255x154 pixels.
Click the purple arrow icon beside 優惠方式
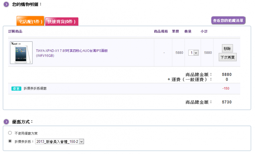pos(6,122)
